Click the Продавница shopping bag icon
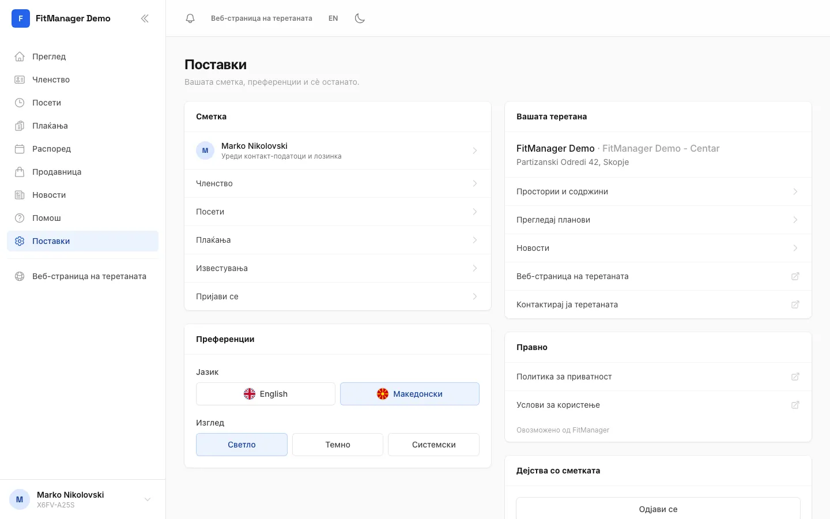This screenshot has width=830, height=519. tap(20, 172)
